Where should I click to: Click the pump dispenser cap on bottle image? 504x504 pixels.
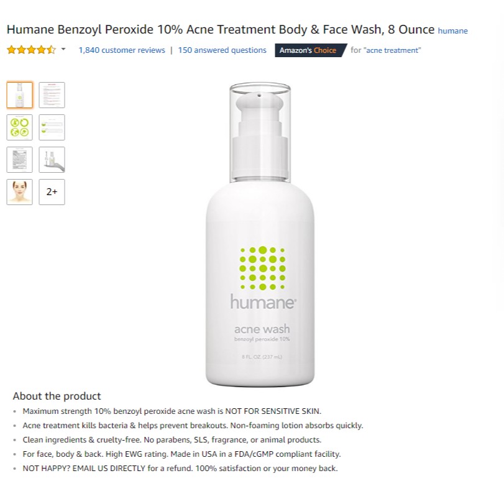click(260, 132)
